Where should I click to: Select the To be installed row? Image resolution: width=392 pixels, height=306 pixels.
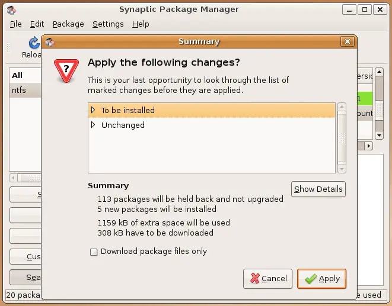point(212,110)
